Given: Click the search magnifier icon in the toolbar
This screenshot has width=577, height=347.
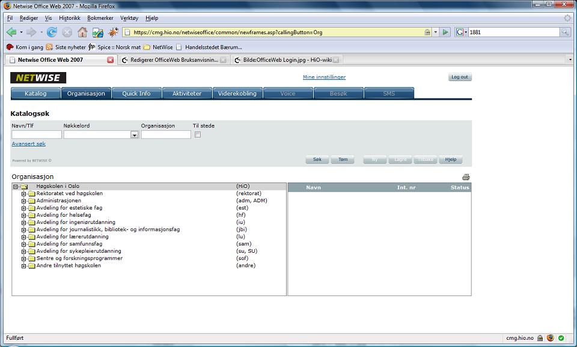Looking at the screenshot, I should (565, 32).
